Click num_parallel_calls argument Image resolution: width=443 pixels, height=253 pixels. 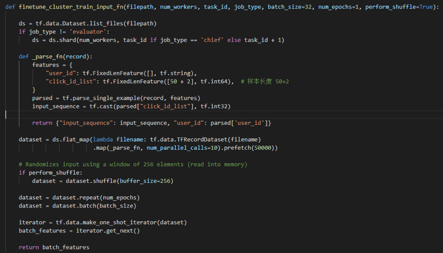(x=177, y=148)
